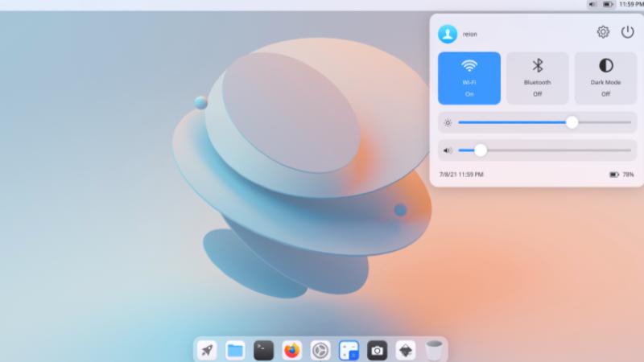Open System Settings icon in the dock
The image size is (644, 362).
point(320,350)
